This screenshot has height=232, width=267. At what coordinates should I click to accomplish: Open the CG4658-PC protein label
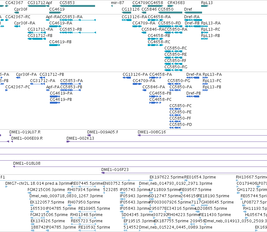pos(160,100)
